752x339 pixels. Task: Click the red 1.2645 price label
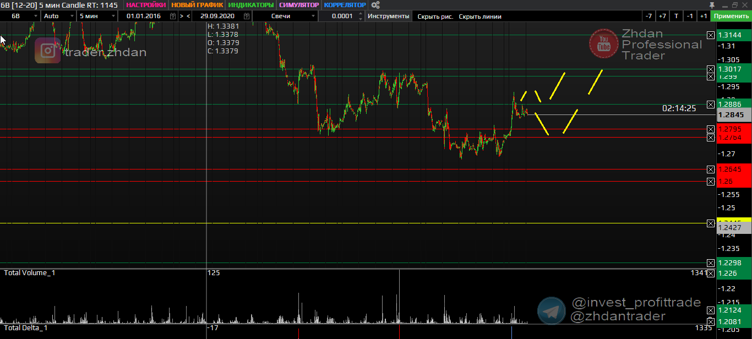pos(734,169)
